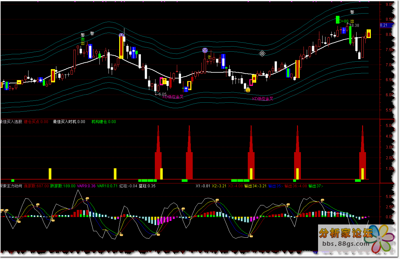Select the hand marker at the highest white-line peak
400x259 pixels.
[x=87, y=199]
